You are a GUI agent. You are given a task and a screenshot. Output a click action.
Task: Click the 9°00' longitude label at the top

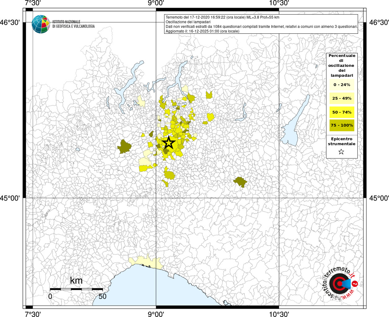155,3
